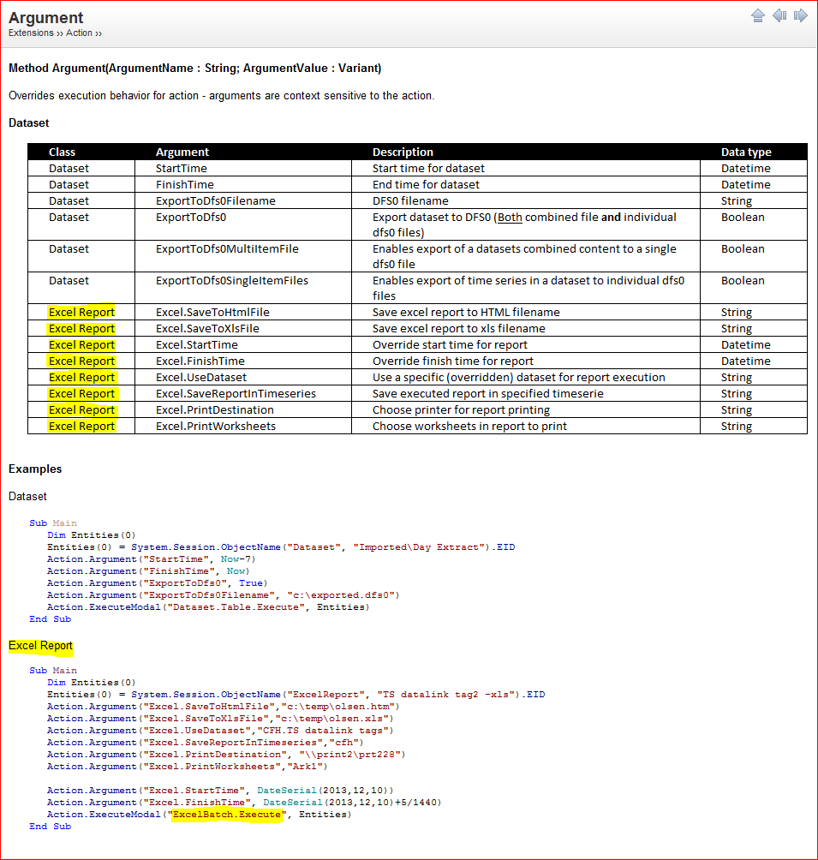Click the Dataset.Table.Execute code string
The width and height of the screenshot is (818, 860).
[x=236, y=607]
